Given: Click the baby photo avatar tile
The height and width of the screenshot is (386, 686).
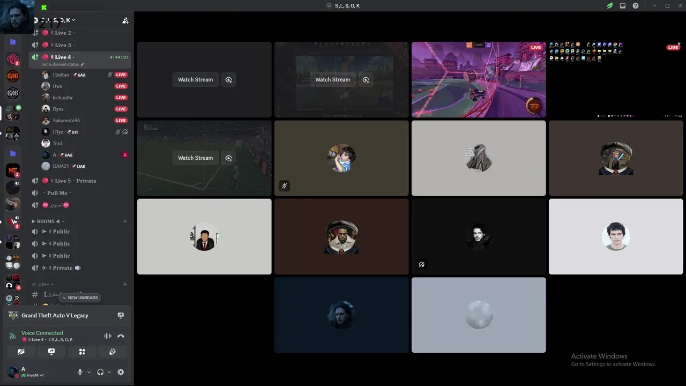Looking at the screenshot, I should coord(341,158).
